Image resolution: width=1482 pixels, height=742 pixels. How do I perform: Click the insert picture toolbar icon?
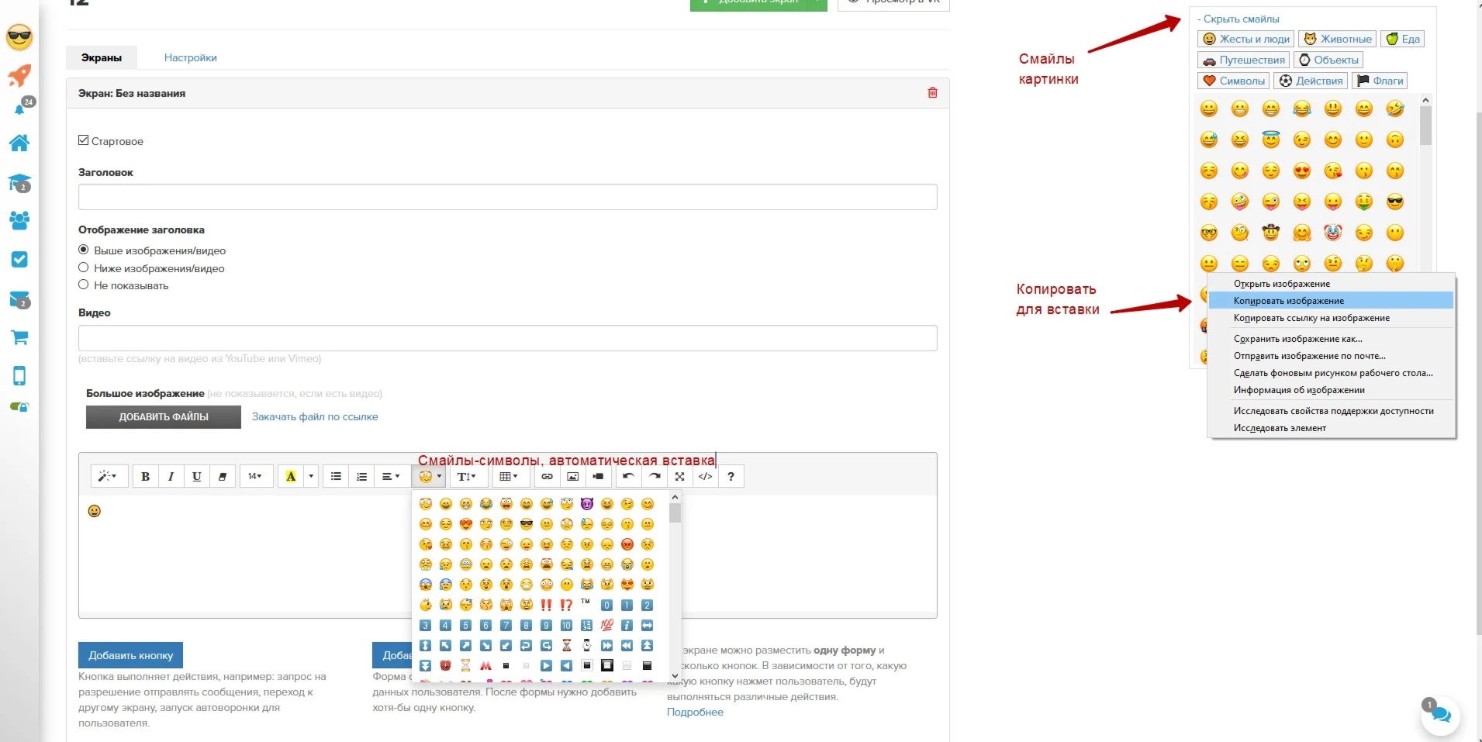pyautogui.click(x=572, y=476)
